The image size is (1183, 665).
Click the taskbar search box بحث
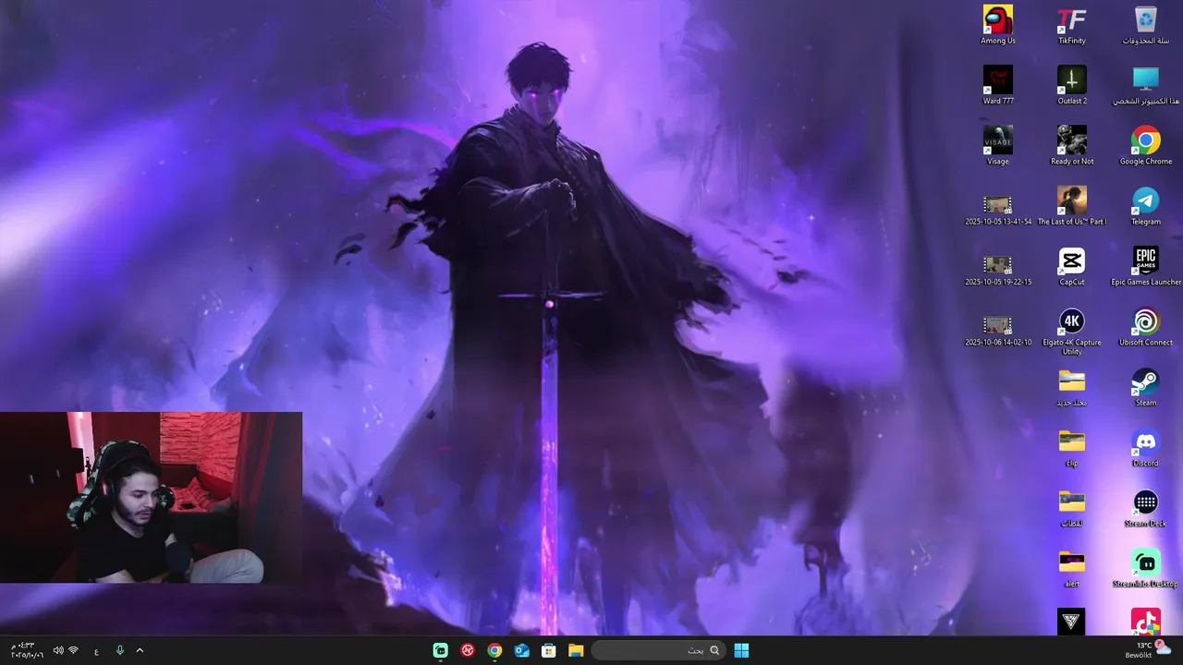point(657,650)
